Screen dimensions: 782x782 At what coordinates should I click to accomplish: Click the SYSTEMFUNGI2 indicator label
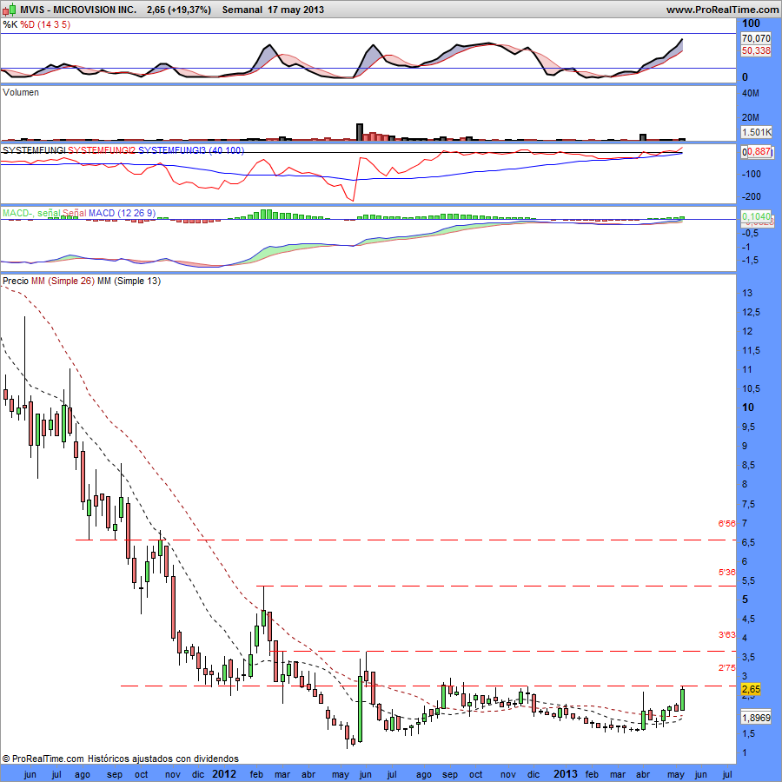102,150
